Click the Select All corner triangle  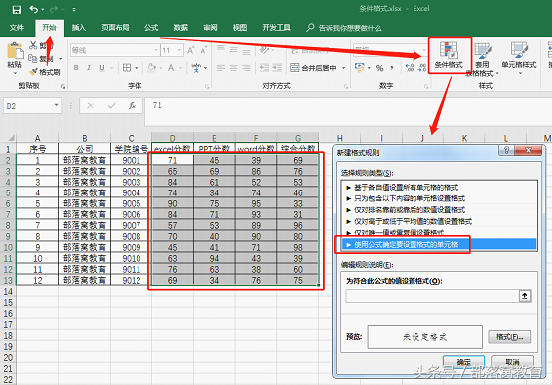11,137
